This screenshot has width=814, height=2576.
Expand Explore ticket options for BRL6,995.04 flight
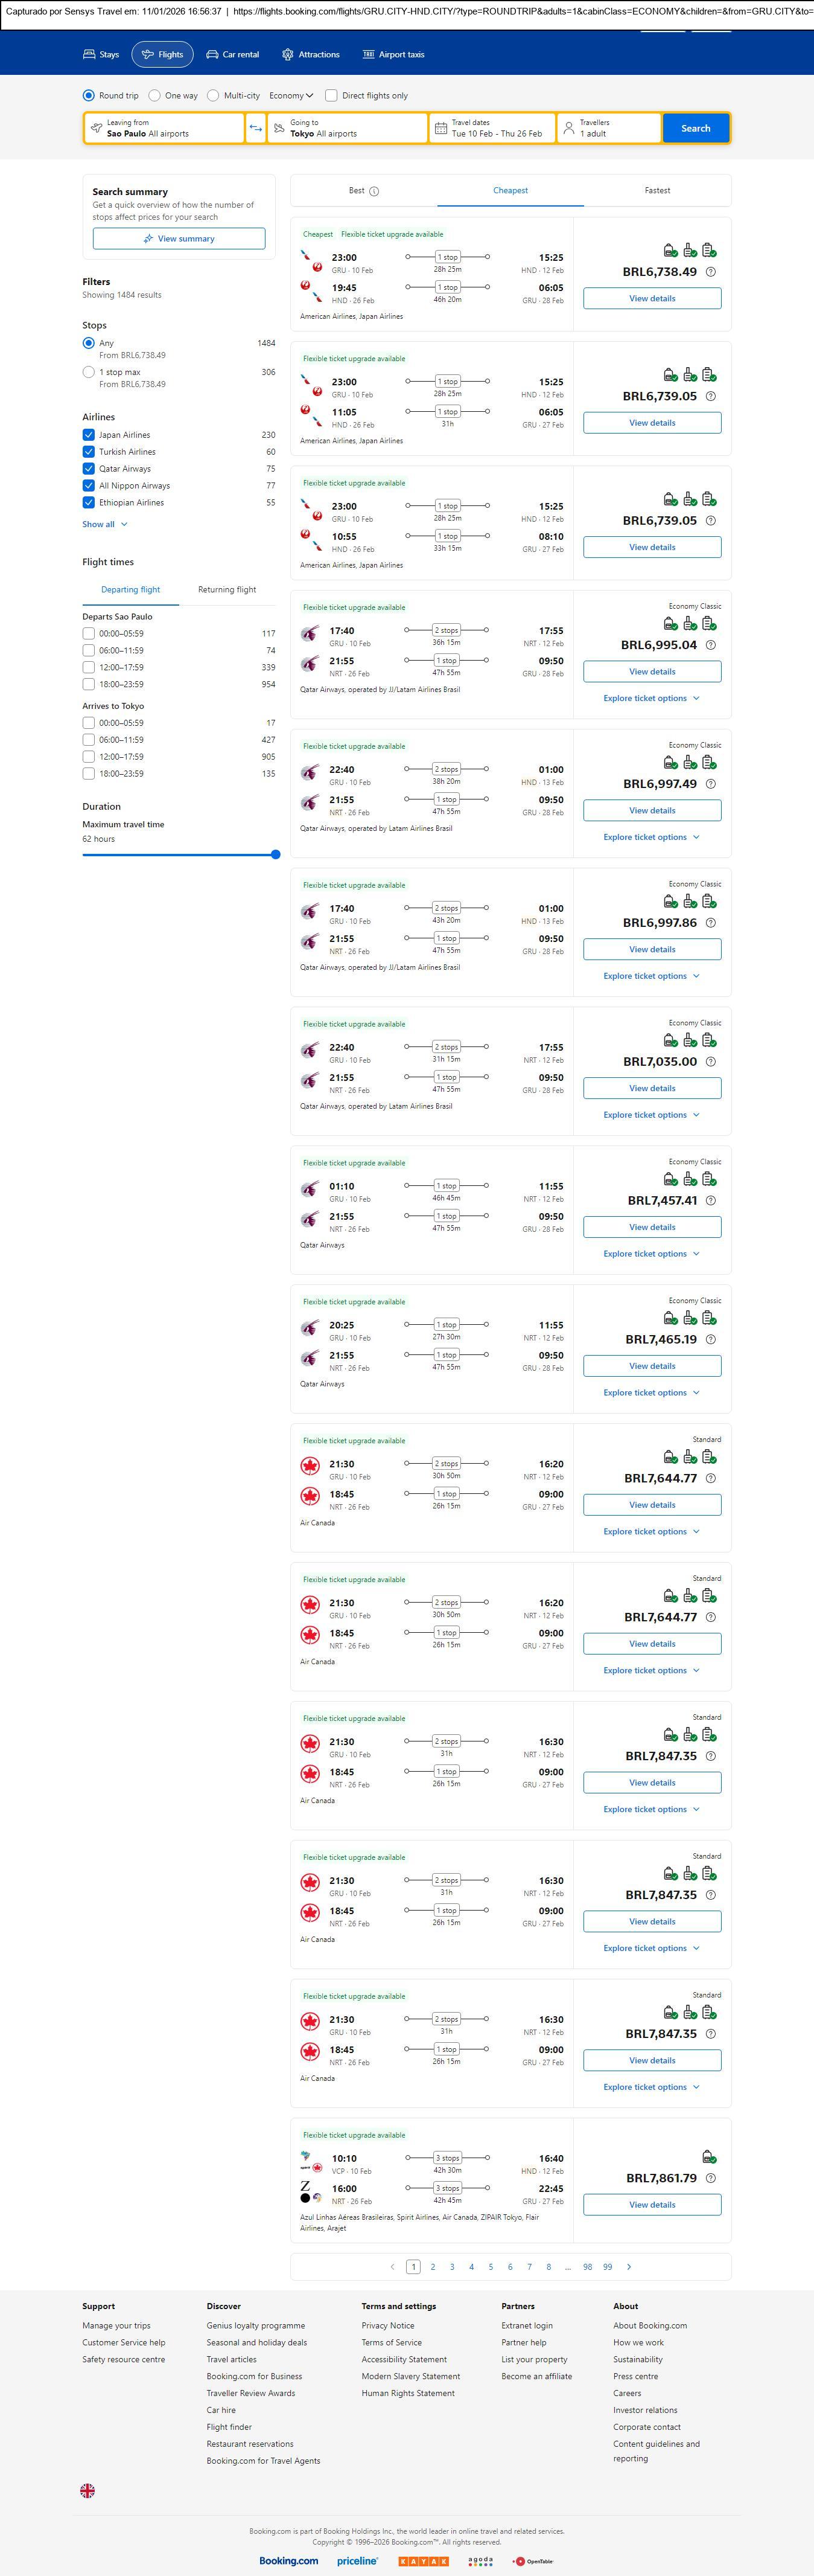[x=651, y=698]
